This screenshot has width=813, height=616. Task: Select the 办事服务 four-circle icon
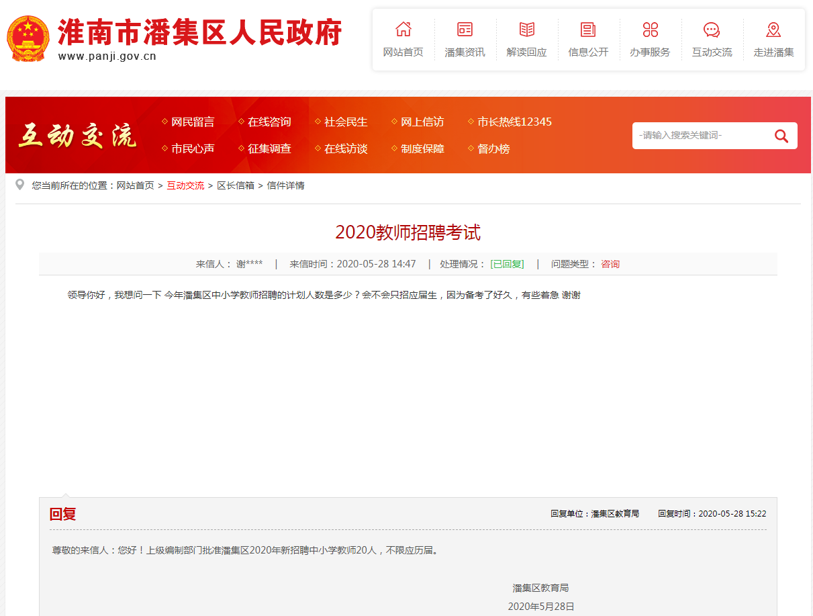pos(650,30)
